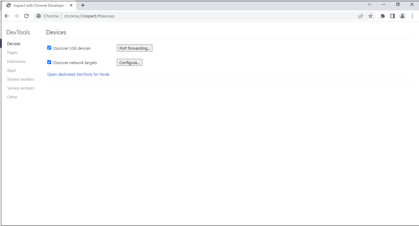Viewport: 419px width, 226px height.
Task: Expand the tab search chevron
Action: [x=370, y=5]
